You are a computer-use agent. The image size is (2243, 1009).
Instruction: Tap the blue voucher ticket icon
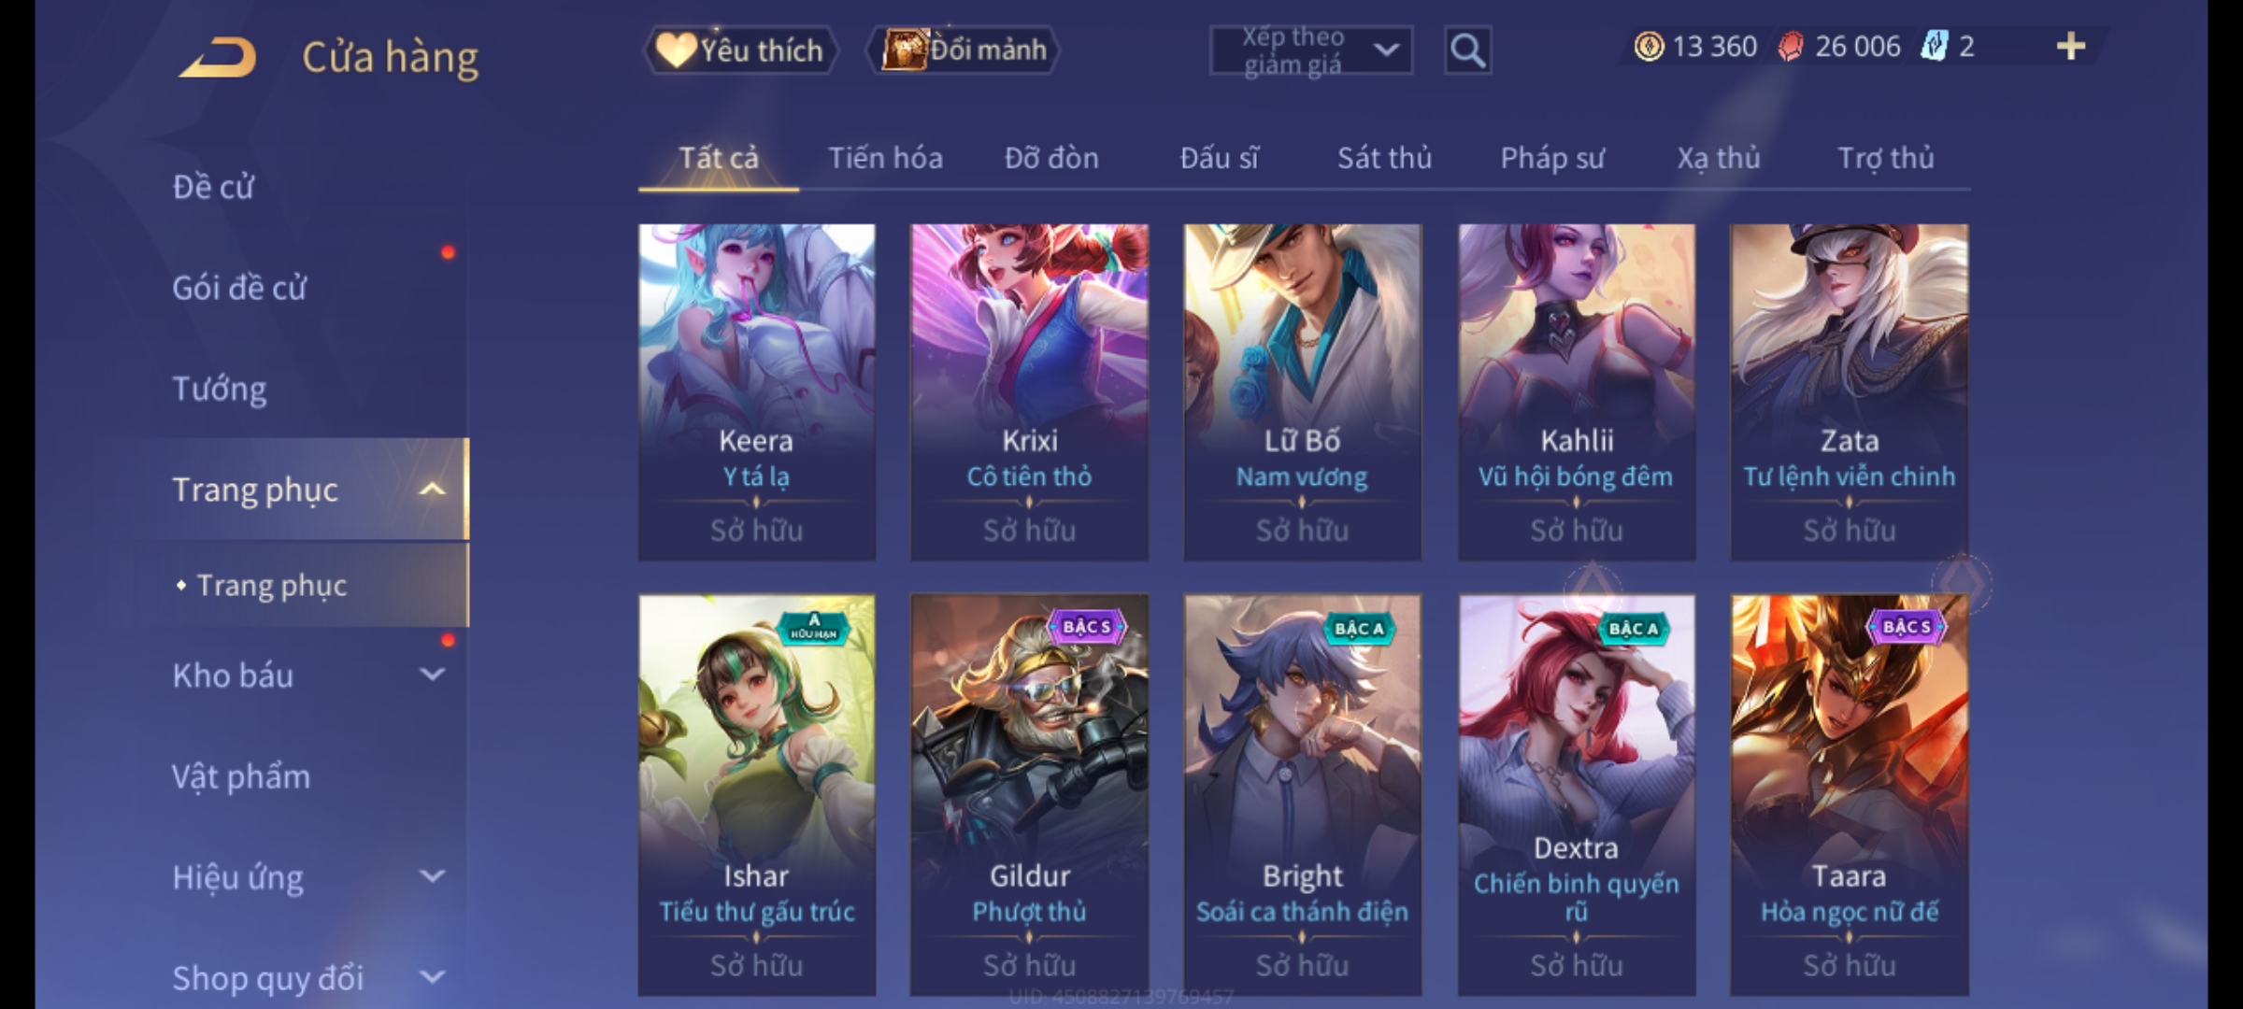click(x=1933, y=46)
